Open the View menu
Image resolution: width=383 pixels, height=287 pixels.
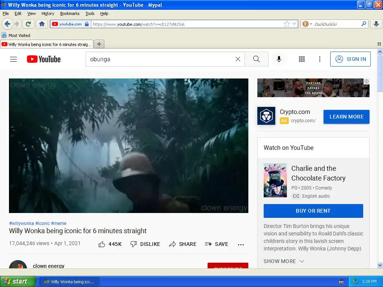click(x=31, y=13)
